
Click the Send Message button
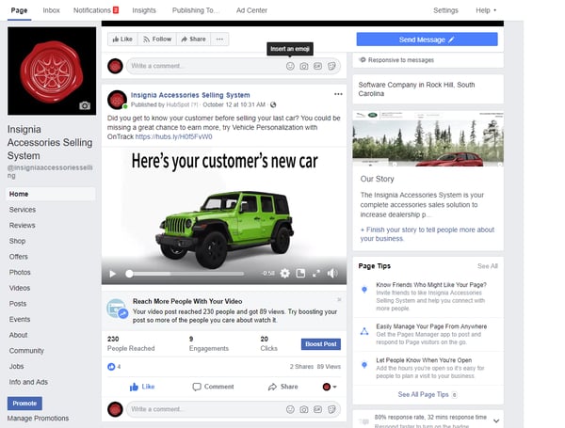coord(427,40)
